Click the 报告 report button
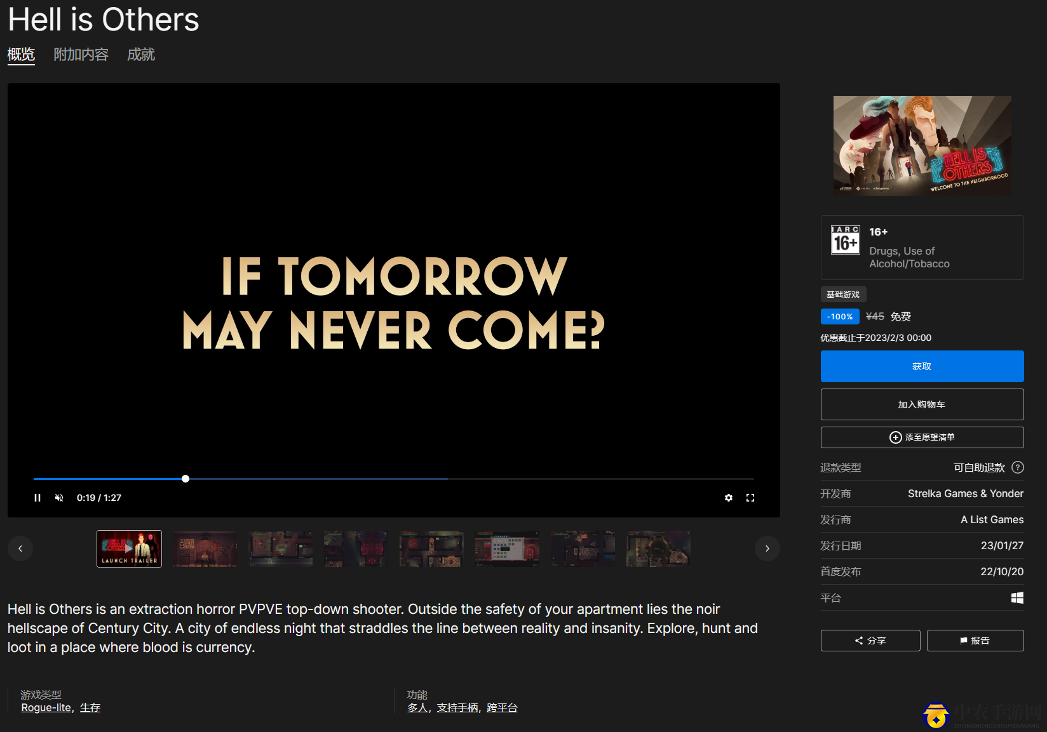 click(x=975, y=641)
